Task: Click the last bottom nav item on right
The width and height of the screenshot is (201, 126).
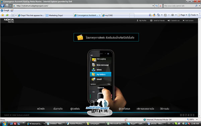Action: coord(164,109)
